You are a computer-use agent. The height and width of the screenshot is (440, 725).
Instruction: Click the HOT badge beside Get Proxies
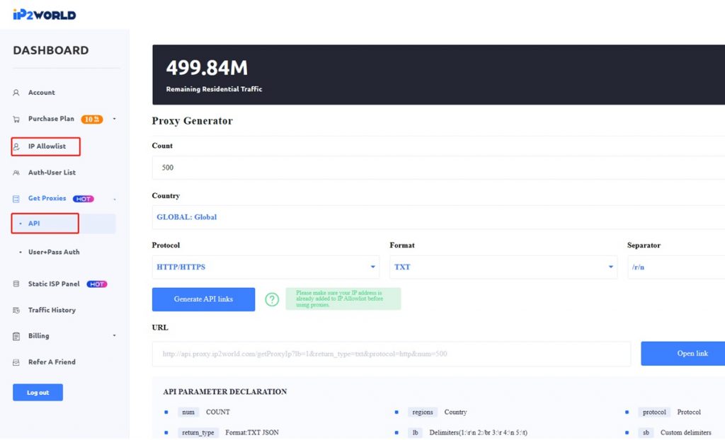[x=84, y=199]
